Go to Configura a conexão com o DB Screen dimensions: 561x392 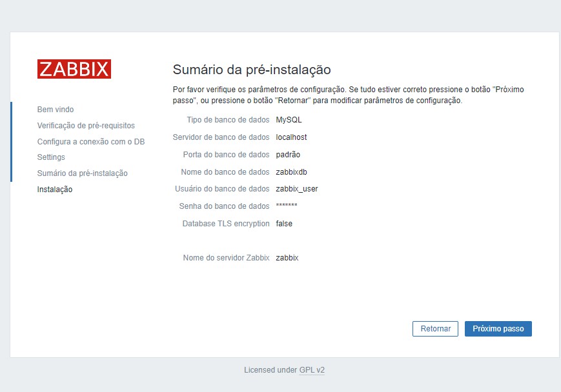point(92,141)
